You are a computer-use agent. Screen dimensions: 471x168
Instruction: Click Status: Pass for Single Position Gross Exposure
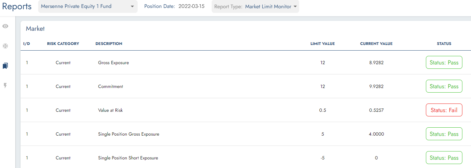click(444, 134)
